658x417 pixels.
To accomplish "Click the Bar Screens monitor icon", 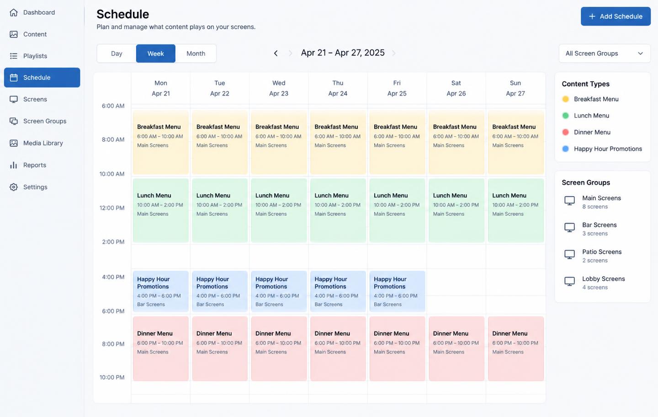I will point(569,228).
